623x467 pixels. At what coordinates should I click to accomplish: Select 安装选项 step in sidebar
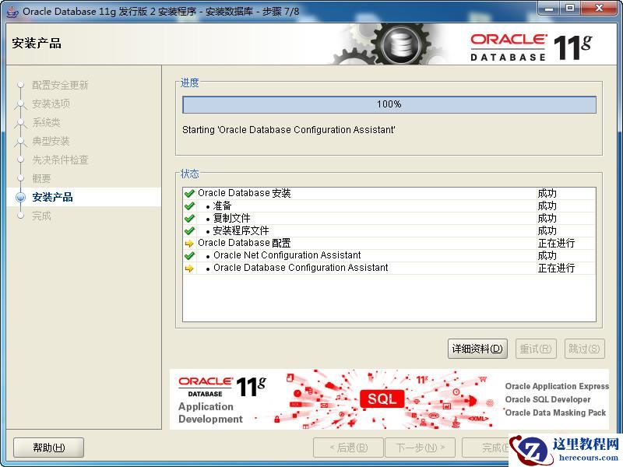[51, 104]
